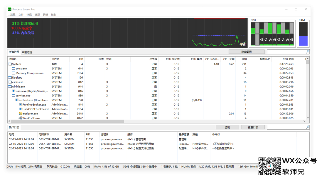Image resolution: width=317 pixels, height=175 pixels.
Task: Open the 选项 menu
Action: tap(37, 15)
